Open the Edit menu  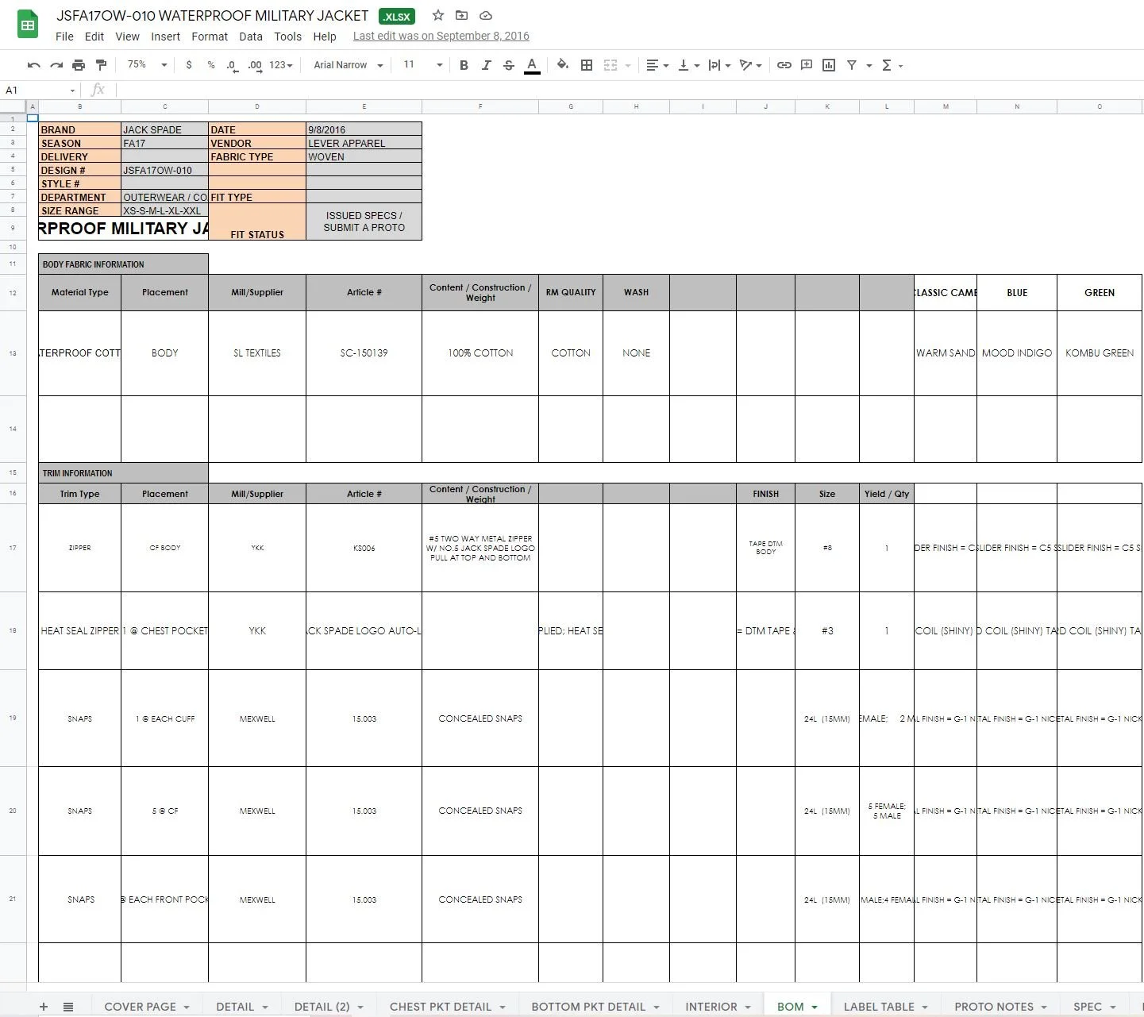(x=94, y=37)
